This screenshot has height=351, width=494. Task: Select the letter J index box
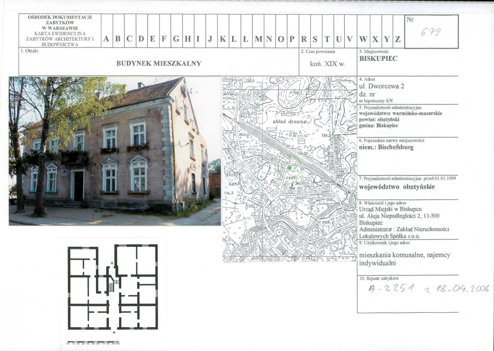point(211,31)
